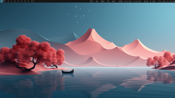Click the NET: 100% status entry
This screenshot has width=175, height=98.
pos(117,1)
